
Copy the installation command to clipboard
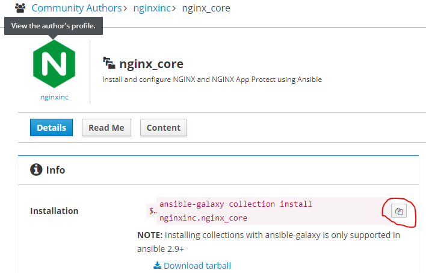[398, 211]
